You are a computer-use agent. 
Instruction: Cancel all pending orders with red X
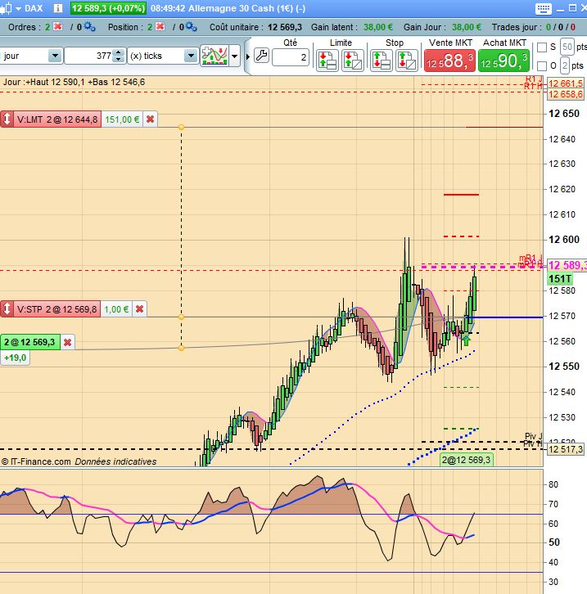point(58,26)
